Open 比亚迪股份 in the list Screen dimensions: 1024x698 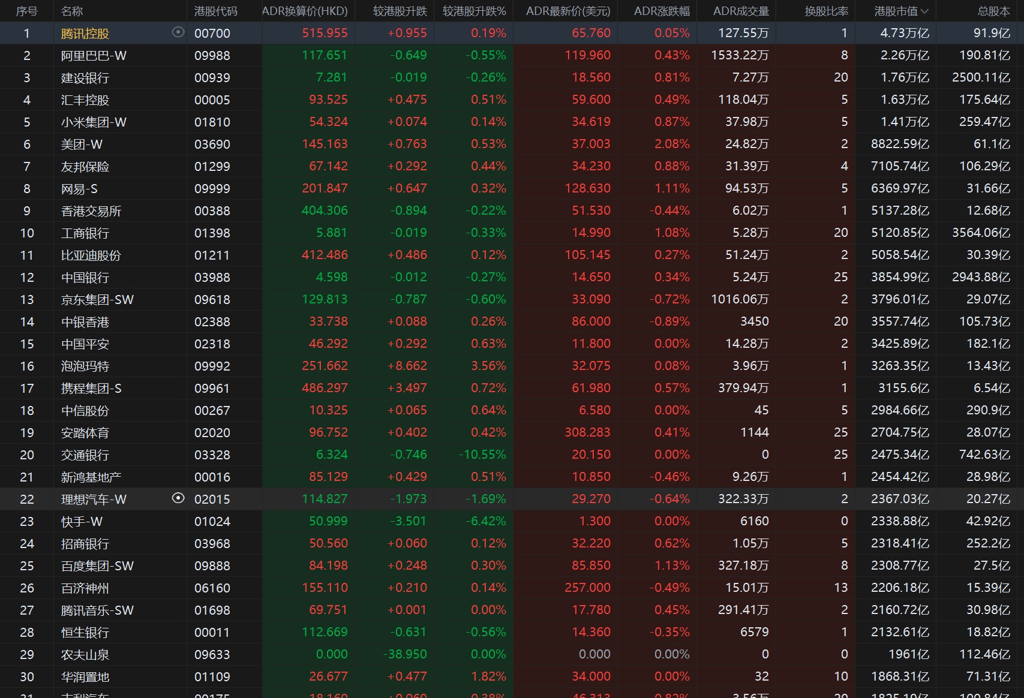coord(91,255)
